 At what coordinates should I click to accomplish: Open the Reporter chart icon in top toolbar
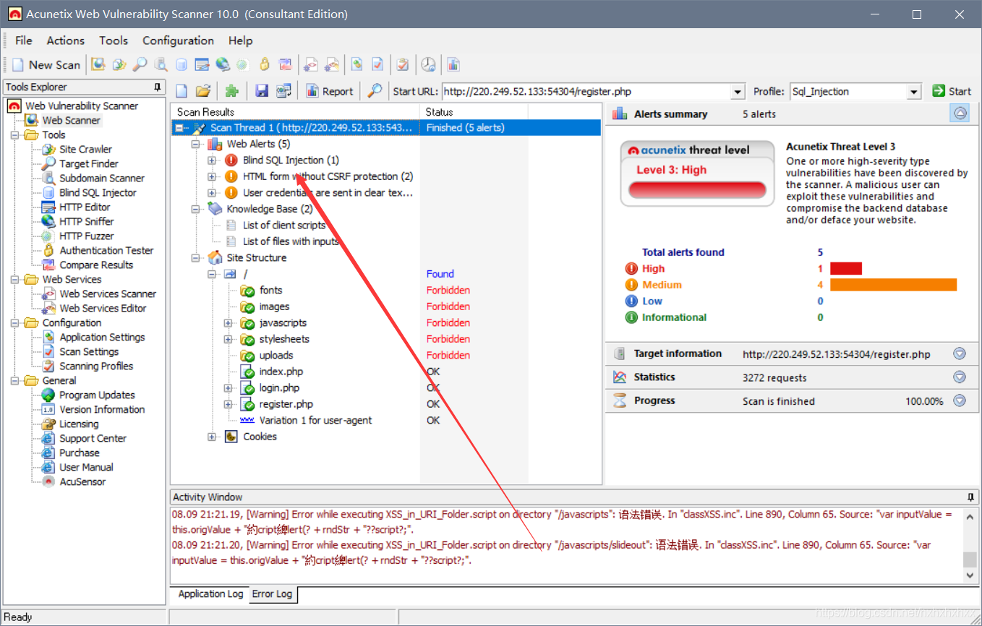coord(453,65)
